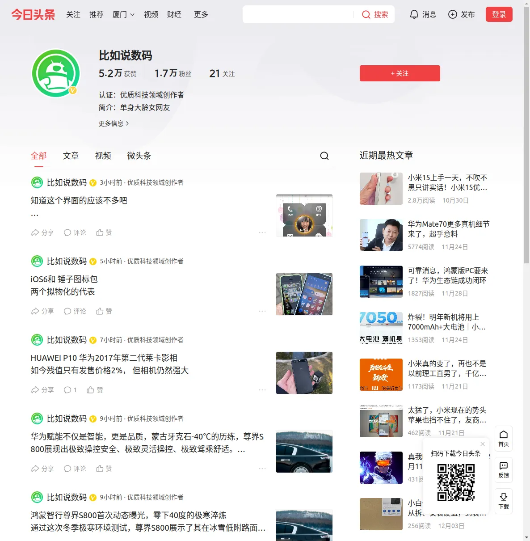Share the iOS6和锤子图标包 post

point(42,311)
